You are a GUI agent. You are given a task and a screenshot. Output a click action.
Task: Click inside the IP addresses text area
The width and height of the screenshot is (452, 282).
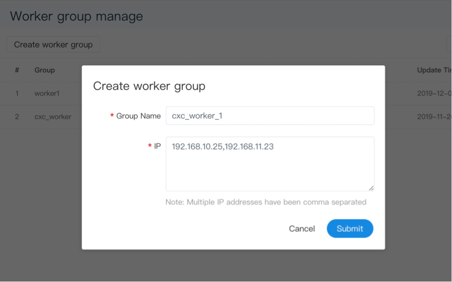tap(270, 163)
